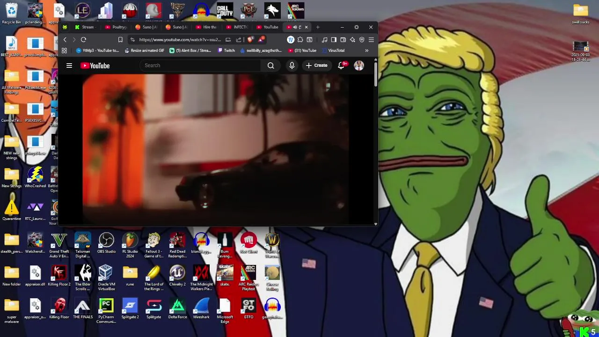The width and height of the screenshot is (599, 337).
Task: Switch to the Poultrygeist tab
Action: click(x=116, y=27)
